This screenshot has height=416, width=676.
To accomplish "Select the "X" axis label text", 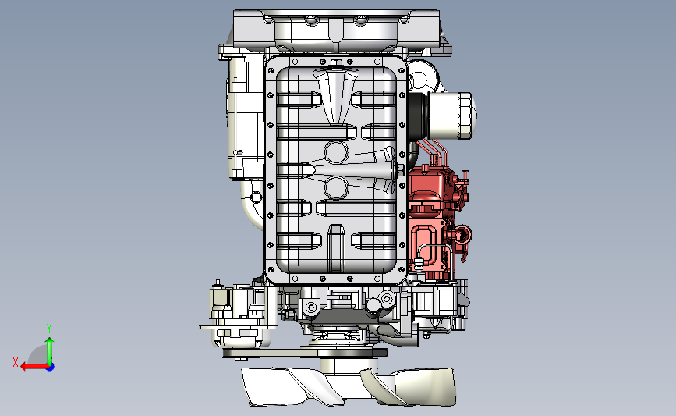I will point(16,362).
